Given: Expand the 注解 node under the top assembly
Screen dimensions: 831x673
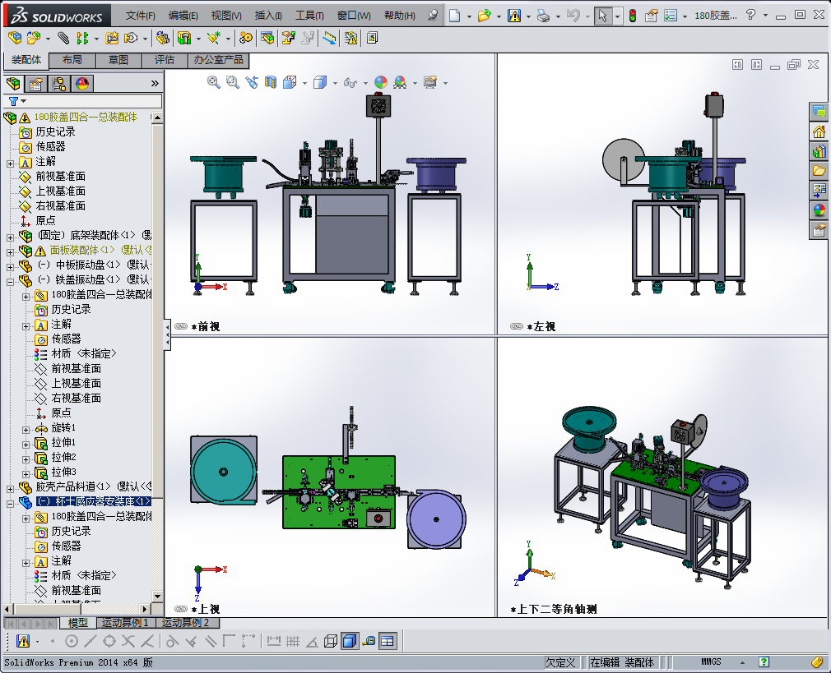Looking at the screenshot, I should 10,164.
